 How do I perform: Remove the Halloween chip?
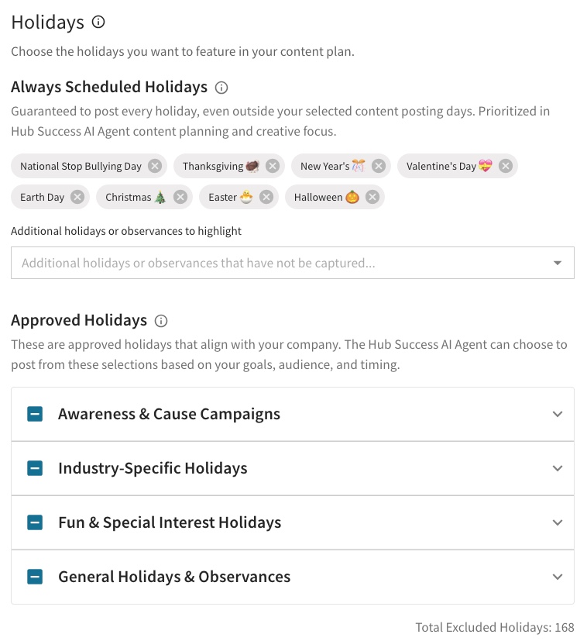click(372, 197)
